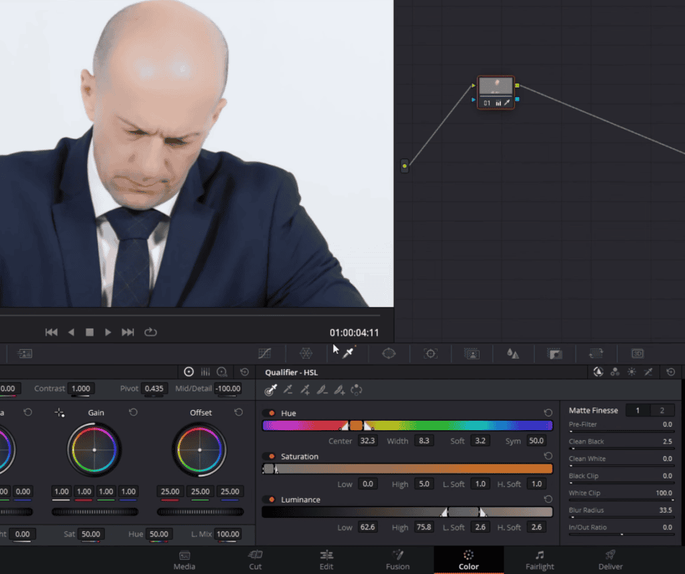
Task: Click the Mid/Detail value field
Action: click(x=228, y=388)
